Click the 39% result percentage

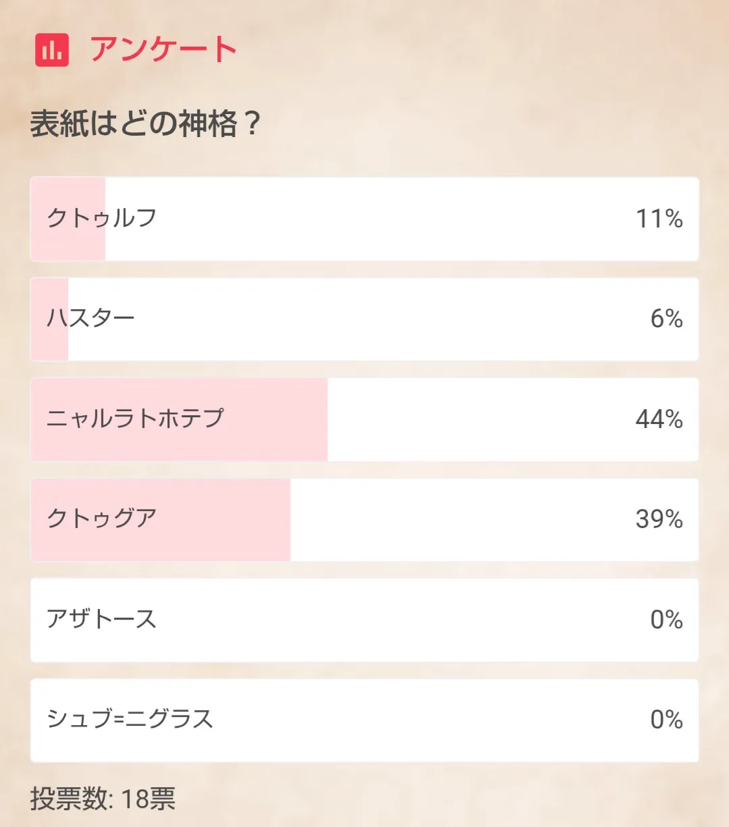659,519
